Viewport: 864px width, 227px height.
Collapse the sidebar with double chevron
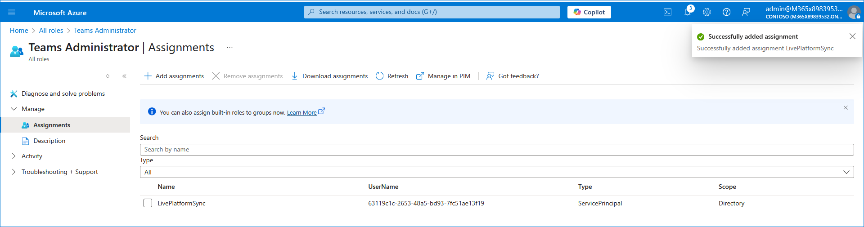coord(124,76)
